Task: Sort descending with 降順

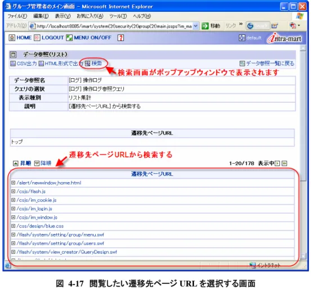Action: 46,163
